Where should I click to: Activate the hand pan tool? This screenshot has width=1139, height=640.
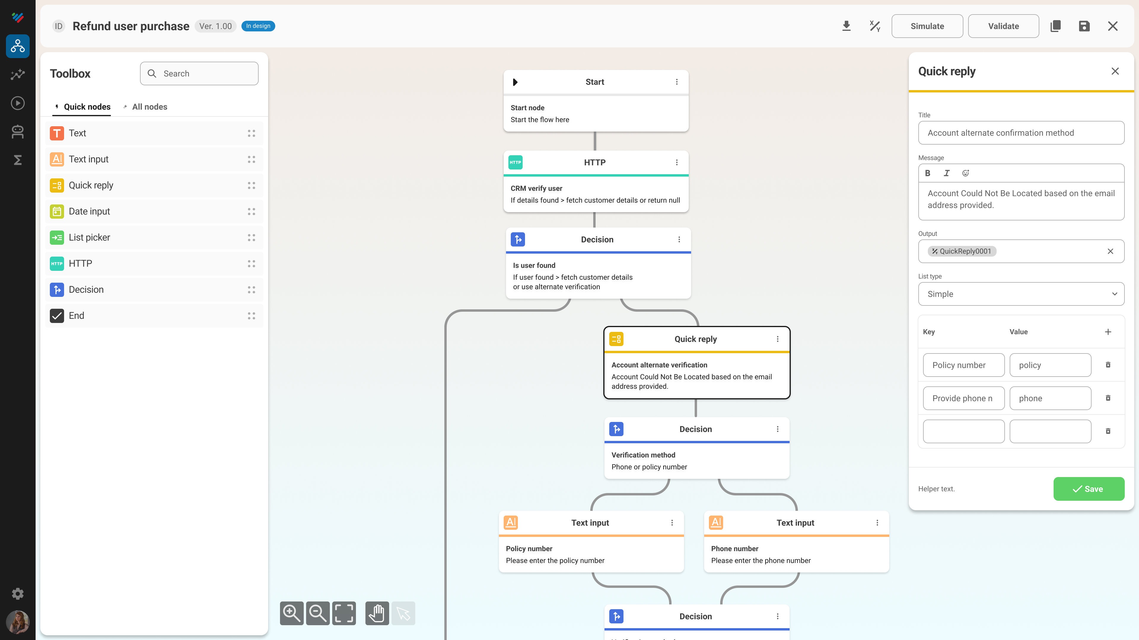click(x=377, y=613)
